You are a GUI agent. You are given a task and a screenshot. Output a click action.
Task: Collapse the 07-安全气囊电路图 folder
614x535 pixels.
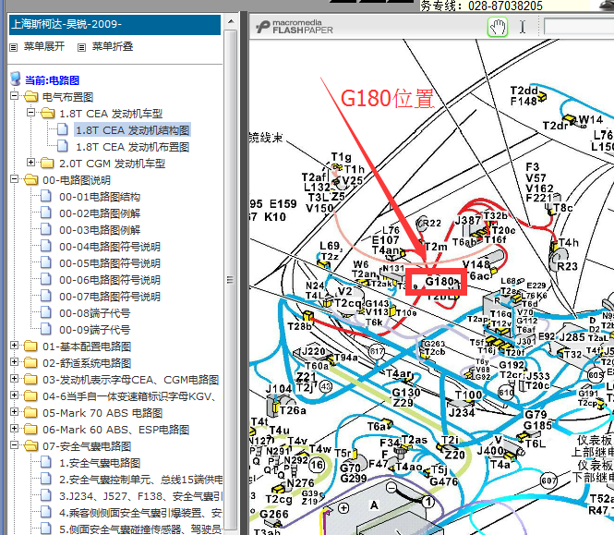15,445
